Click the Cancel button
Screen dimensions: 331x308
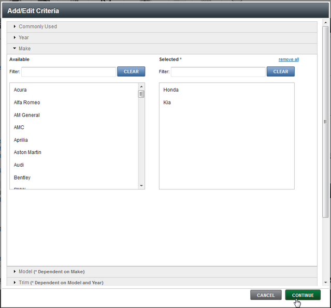click(x=266, y=295)
